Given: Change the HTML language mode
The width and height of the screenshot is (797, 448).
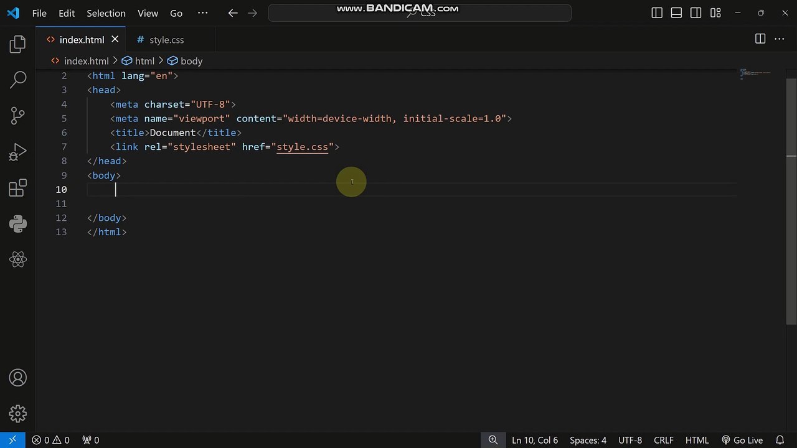Looking at the screenshot, I should point(697,440).
